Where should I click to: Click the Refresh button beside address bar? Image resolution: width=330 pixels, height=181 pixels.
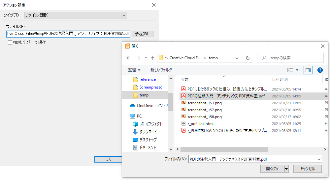click(247, 58)
